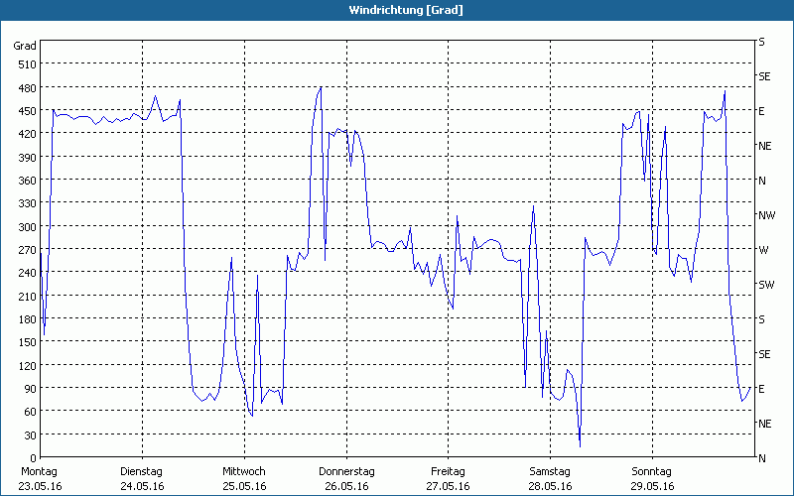Click the 0 degree tick on left axis
The height and width of the screenshot is (496, 794).
click(32, 457)
